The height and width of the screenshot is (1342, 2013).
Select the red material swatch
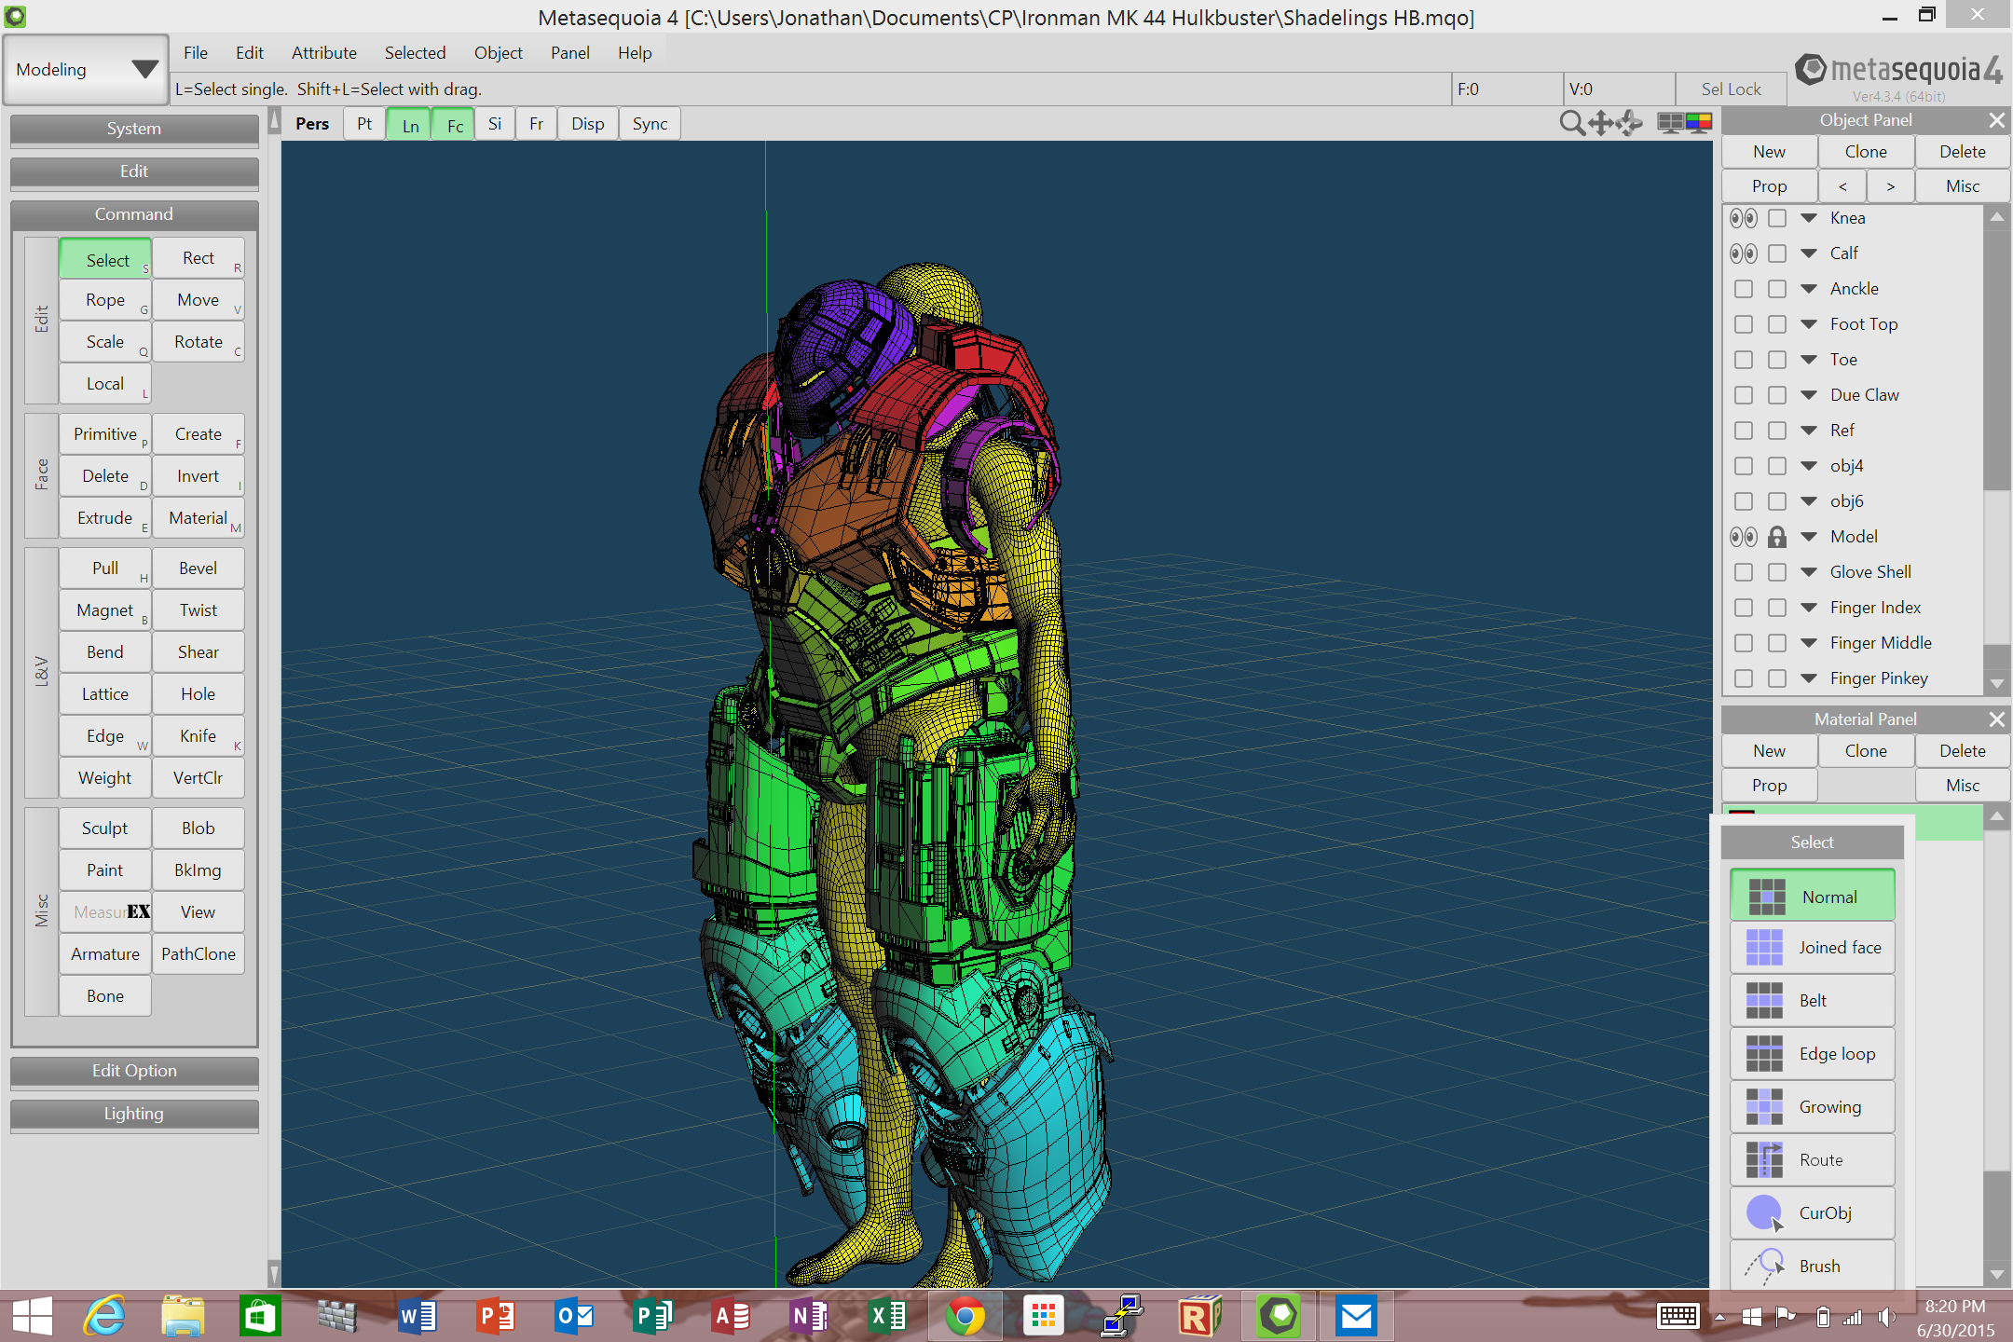coord(1742,815)
